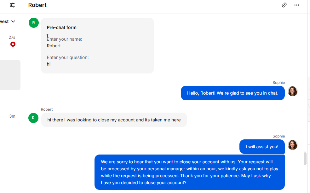Screen dimensions: 310x193
Task: Click Robert's avatar next to "hi there" message
Action: tap(33, 118)
